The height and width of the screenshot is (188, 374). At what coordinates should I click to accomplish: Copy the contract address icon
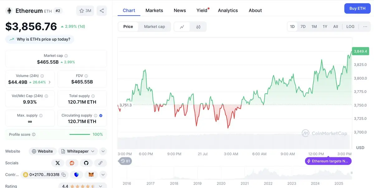pos(64,175)
